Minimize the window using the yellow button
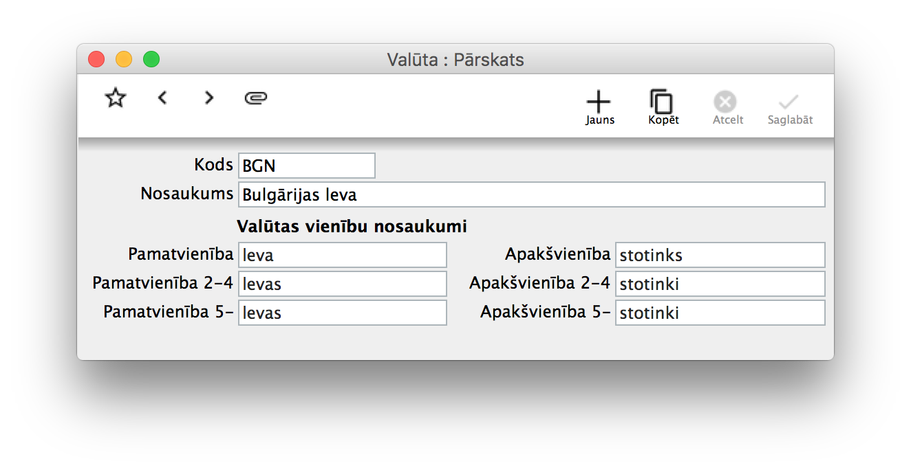 (x=124, y=60)
